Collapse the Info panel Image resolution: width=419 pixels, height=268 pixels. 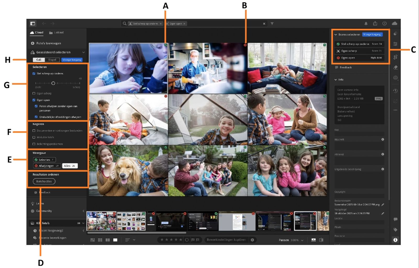coord(336,79)
